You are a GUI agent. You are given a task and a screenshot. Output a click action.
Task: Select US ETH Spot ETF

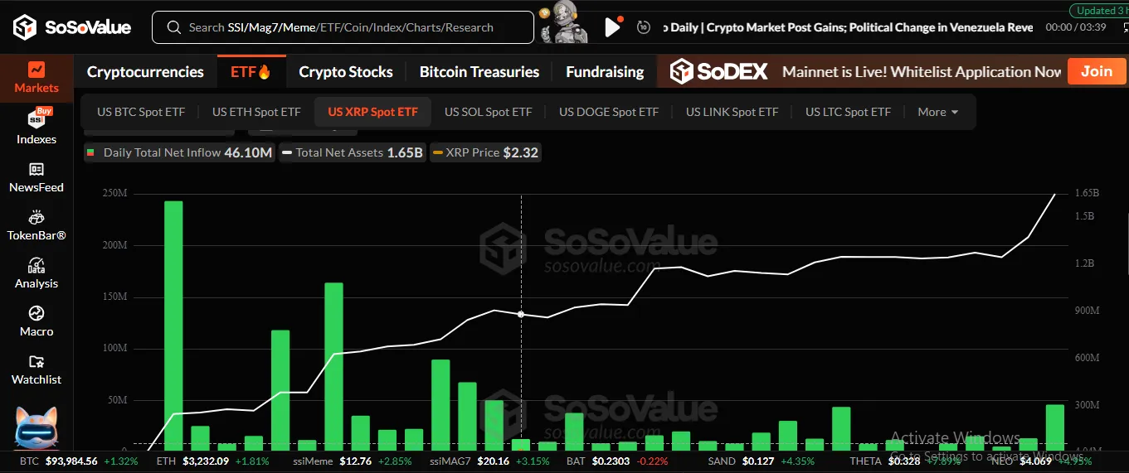click(256, 112)
